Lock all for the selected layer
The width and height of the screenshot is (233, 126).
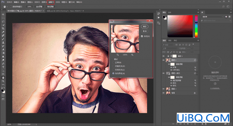click(x=180, y=52)
